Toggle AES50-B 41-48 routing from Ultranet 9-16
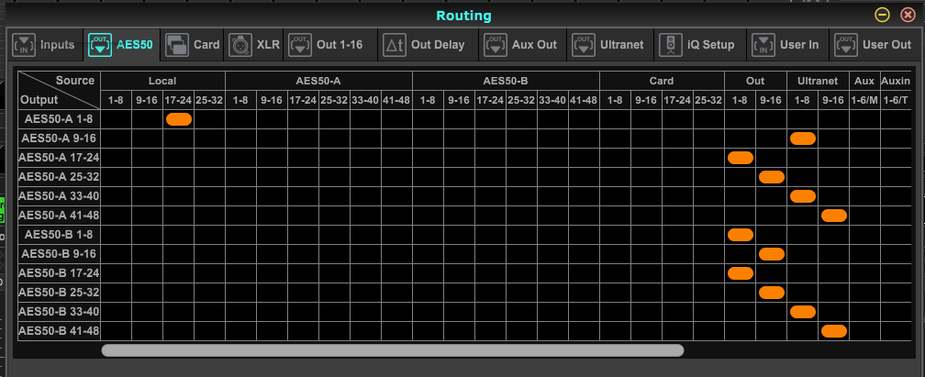The image size is (925, 377). (x=834, y=331)
